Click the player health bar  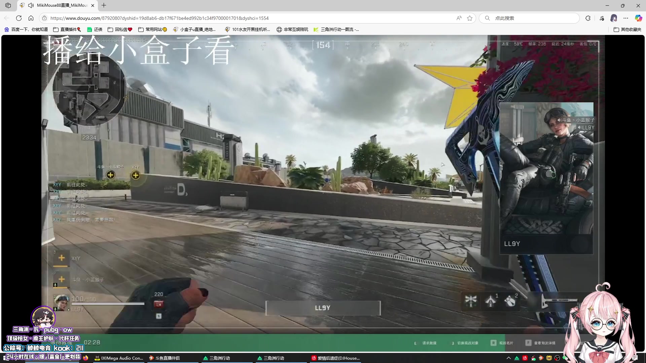(108, 304)
